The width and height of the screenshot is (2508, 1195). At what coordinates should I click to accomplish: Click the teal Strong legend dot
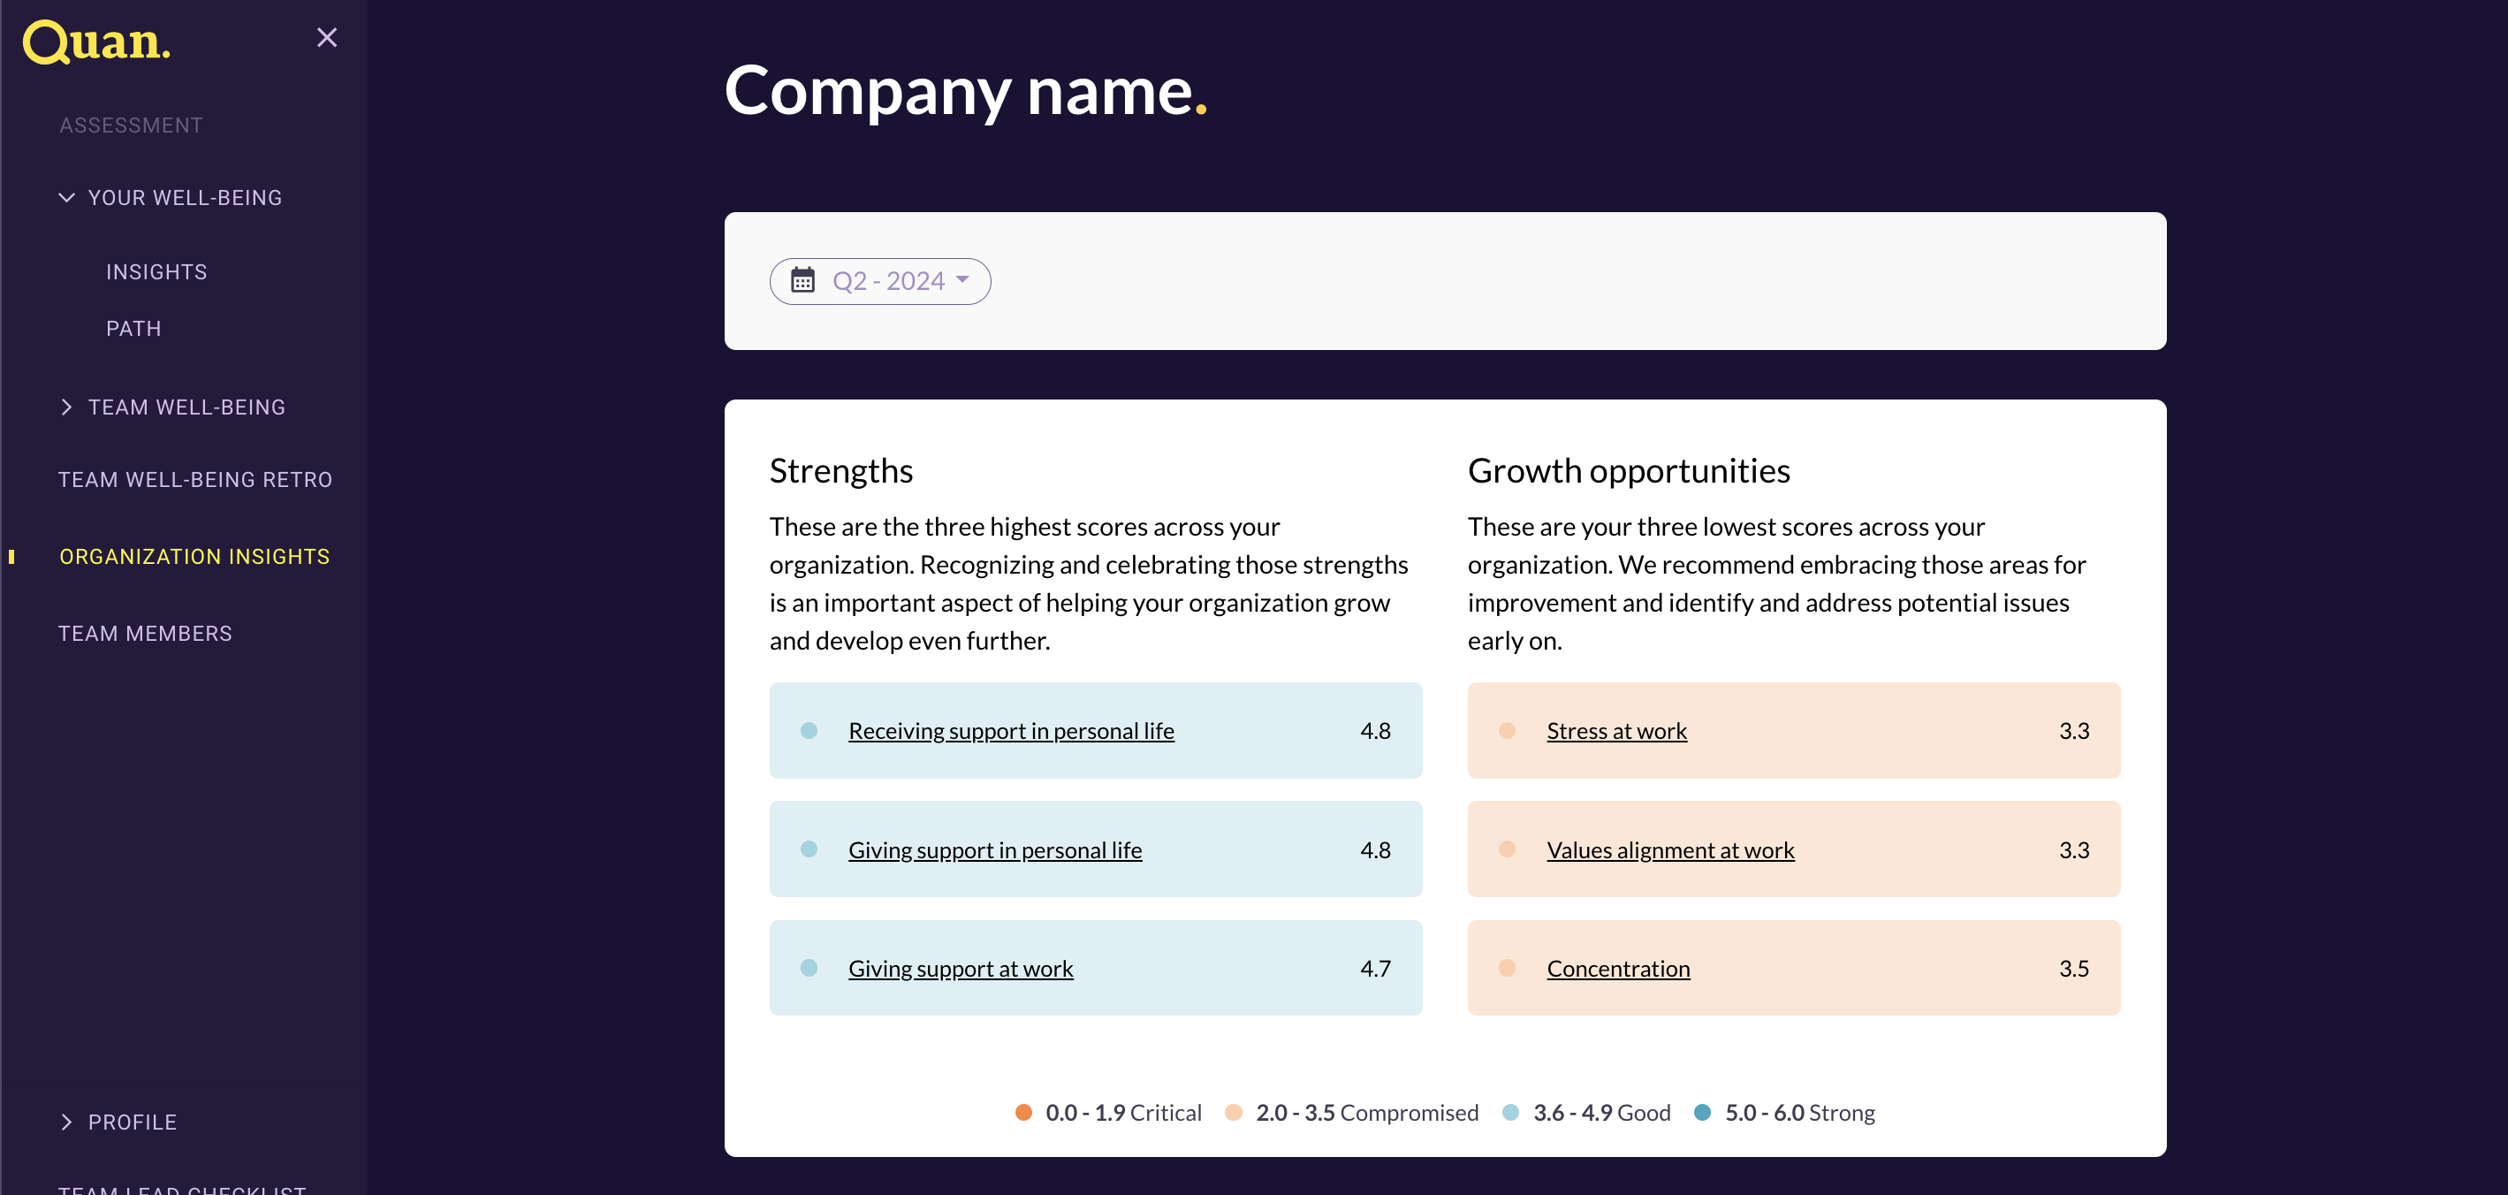[1702, 1112]
